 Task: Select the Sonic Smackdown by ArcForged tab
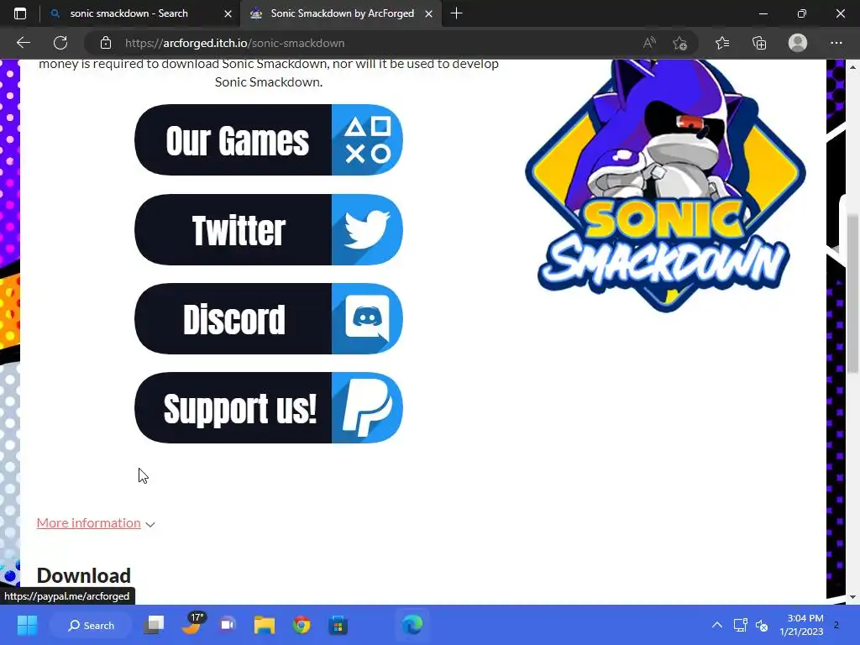(x=342, y=13)
